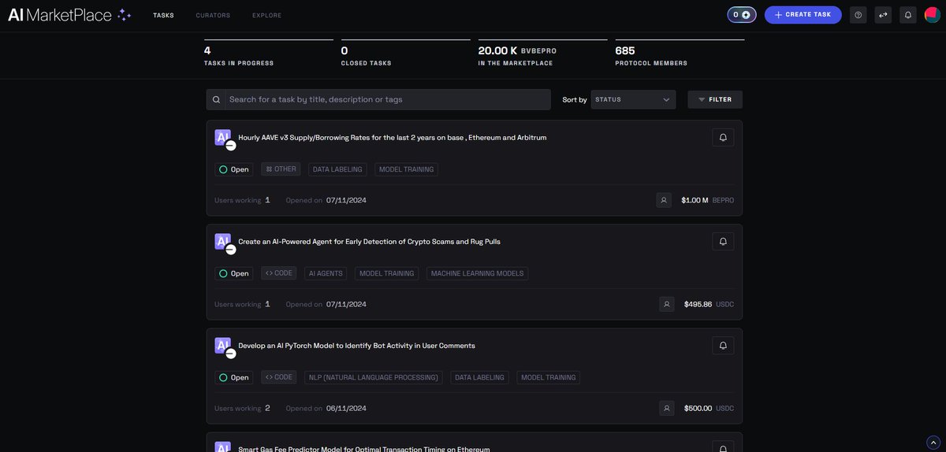Click the Create Task button
The height and width of the screenshot is (452, 946).
(x=803, y=15)
